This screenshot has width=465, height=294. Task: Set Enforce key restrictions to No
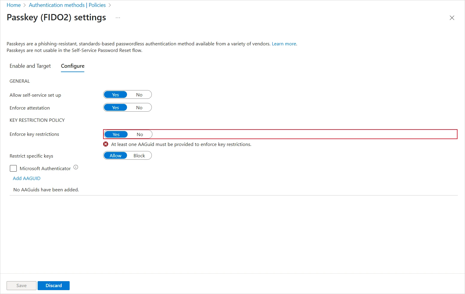click(x=140, y=135)
